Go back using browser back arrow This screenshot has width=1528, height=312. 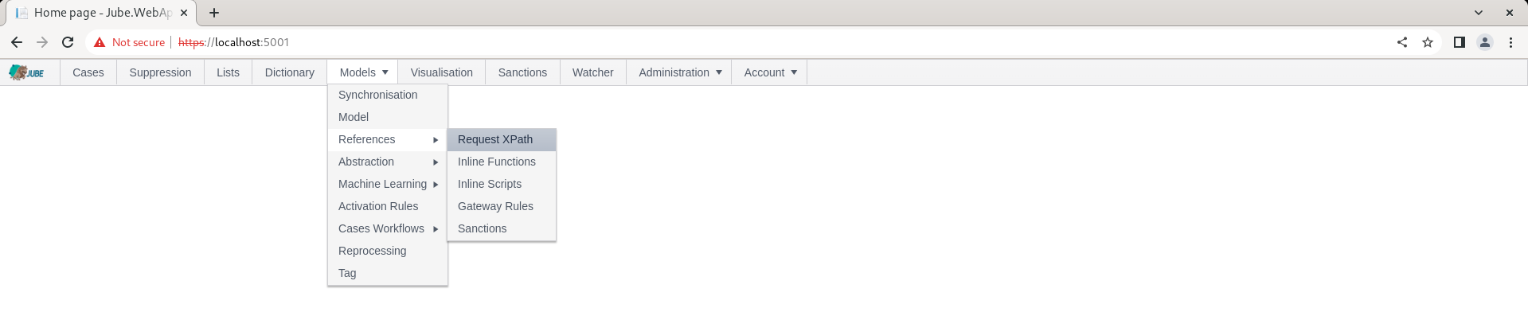[x=17, y=42]
